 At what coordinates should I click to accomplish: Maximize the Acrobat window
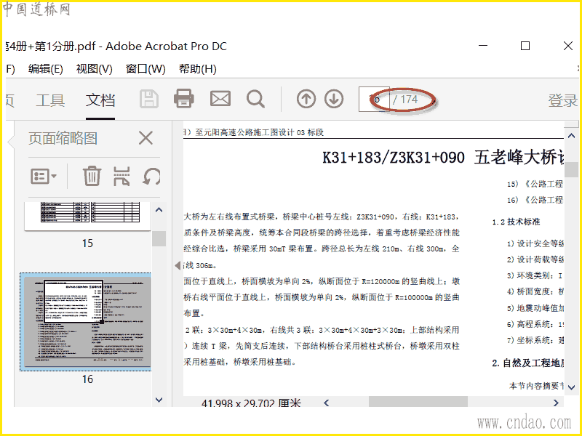[x=525, y=46]
